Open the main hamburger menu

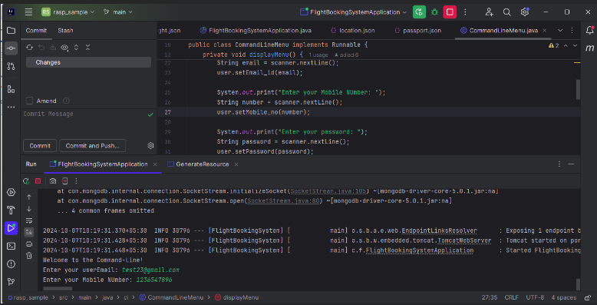(28, 12)
